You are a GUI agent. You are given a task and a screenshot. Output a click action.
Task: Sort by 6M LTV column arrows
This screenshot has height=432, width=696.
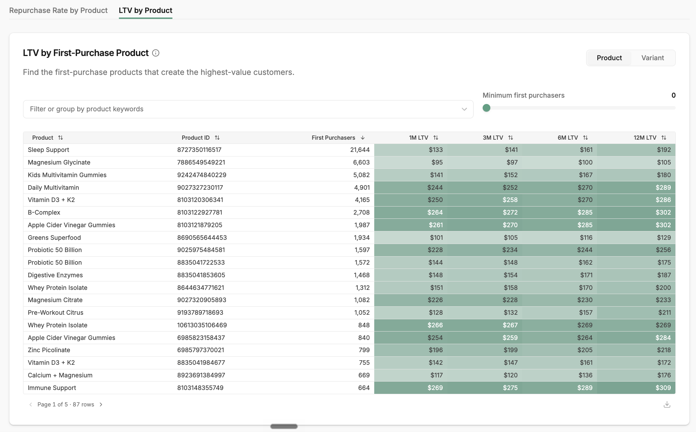[x=585, y=138]
